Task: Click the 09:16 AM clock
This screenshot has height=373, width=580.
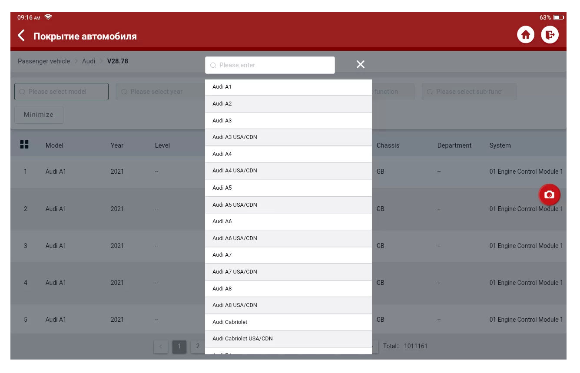Action: (29, 18)
